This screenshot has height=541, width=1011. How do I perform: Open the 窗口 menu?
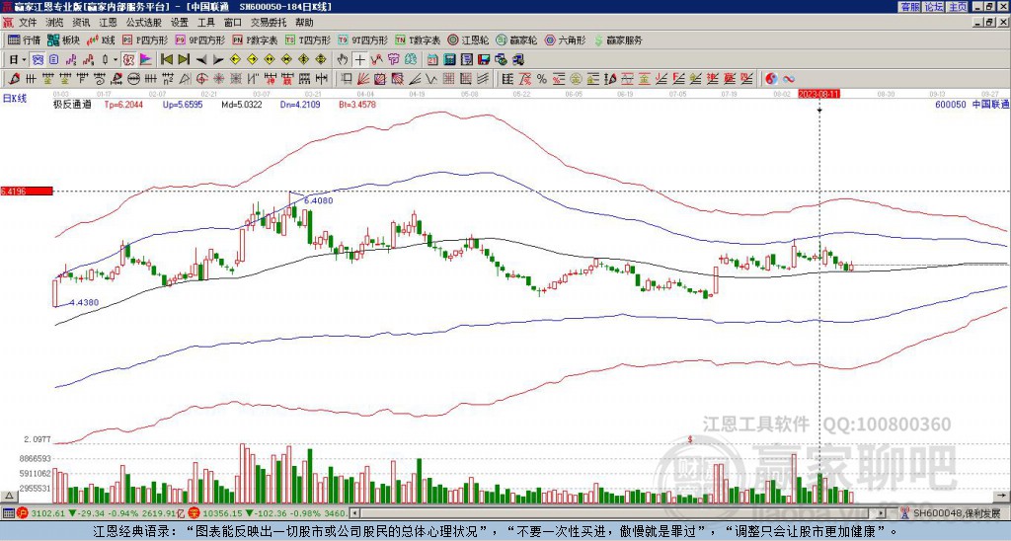(233, 23)
